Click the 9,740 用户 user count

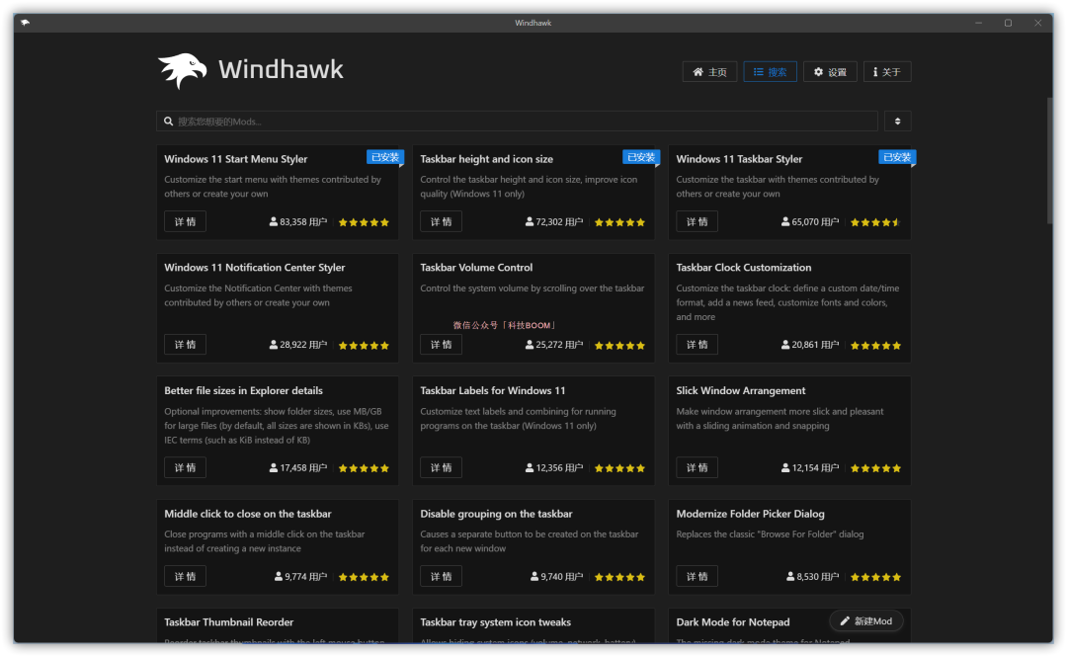pyautogui.click(x=556, y=577)
